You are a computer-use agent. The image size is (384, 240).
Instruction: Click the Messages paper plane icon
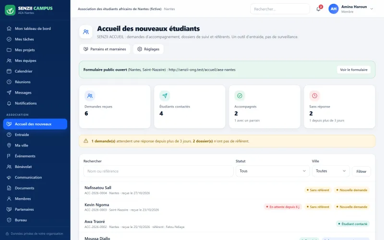[9, 93]
